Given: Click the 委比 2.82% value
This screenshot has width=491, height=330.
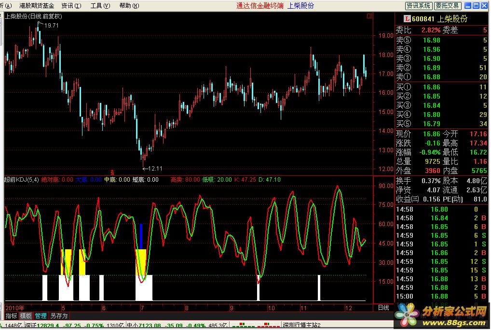Looking at the screenshot, I should point(431,30).
